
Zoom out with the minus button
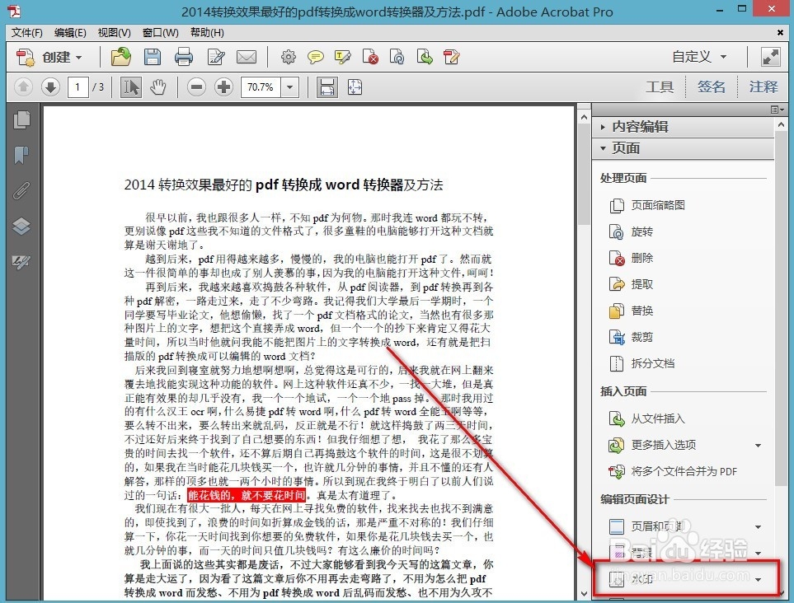tap(196, 87)
